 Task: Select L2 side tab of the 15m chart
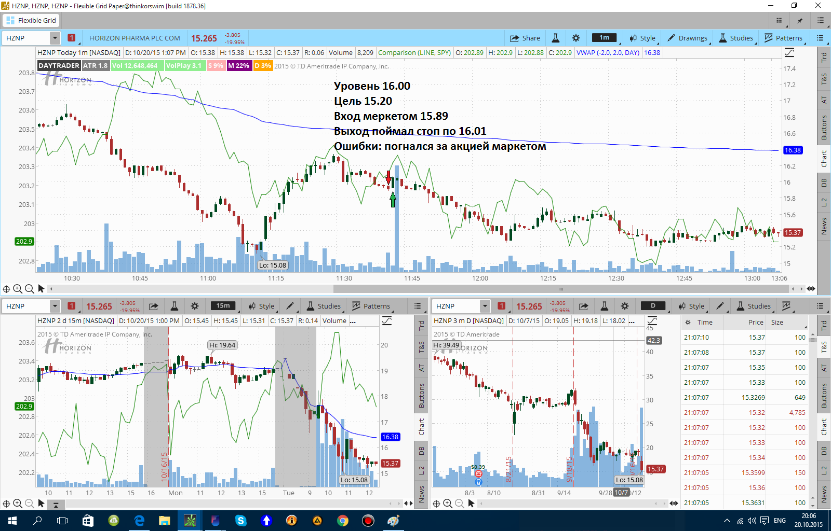421,470
